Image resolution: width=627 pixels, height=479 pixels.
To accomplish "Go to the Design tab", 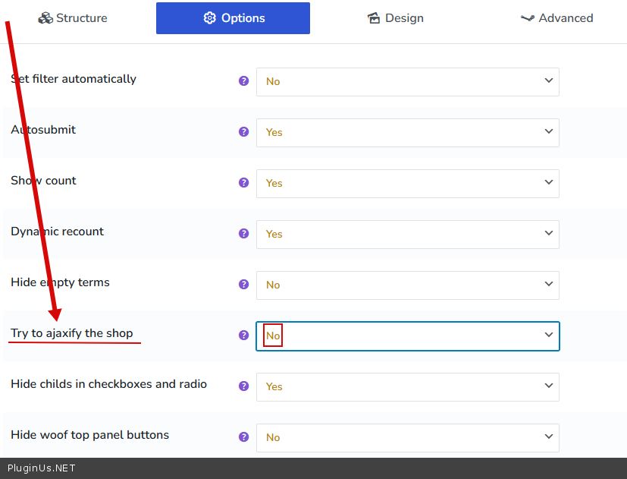I will 395,18.
